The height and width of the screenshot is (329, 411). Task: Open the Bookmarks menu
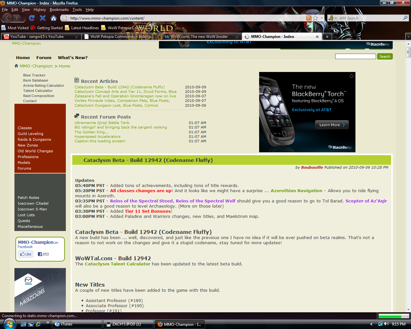(x=59, y=10)
